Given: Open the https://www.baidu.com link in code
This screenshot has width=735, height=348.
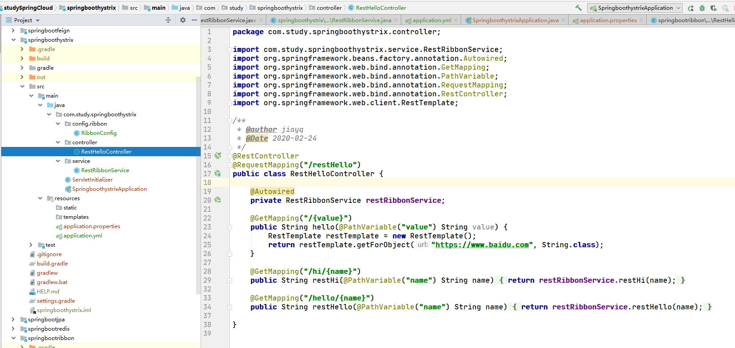Looking at the screenshot, I should 482,245.
